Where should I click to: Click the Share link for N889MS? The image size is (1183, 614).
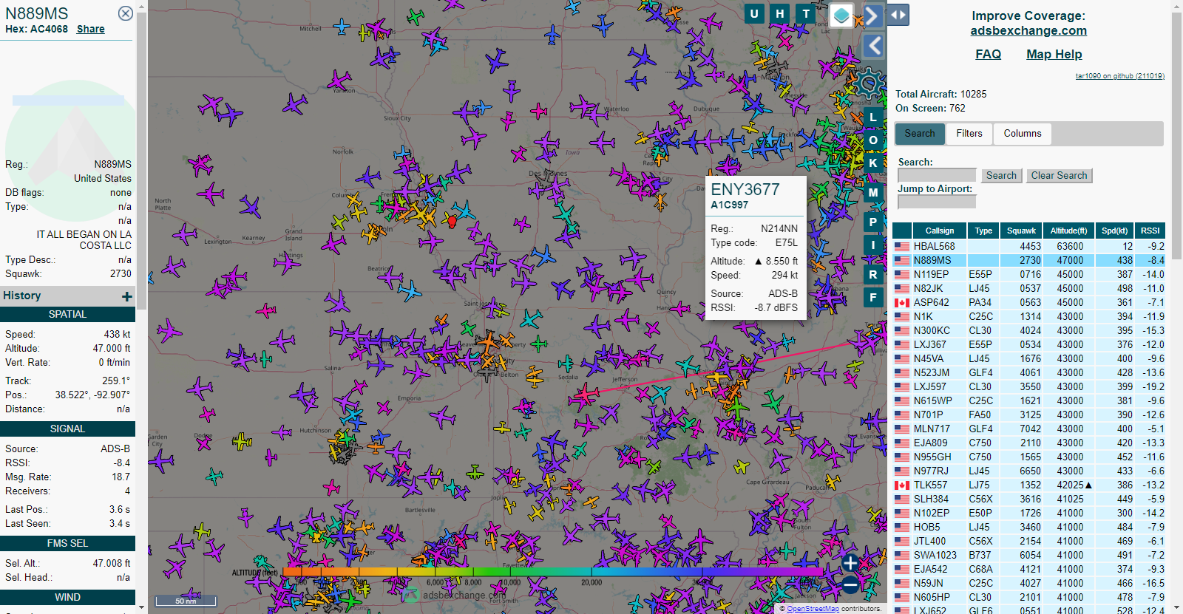pos(91,29)
